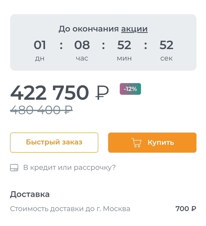Click the seconds counter above сек
Image resolution: width=206 pixels, height=226 pixels.
click(166, 45)
